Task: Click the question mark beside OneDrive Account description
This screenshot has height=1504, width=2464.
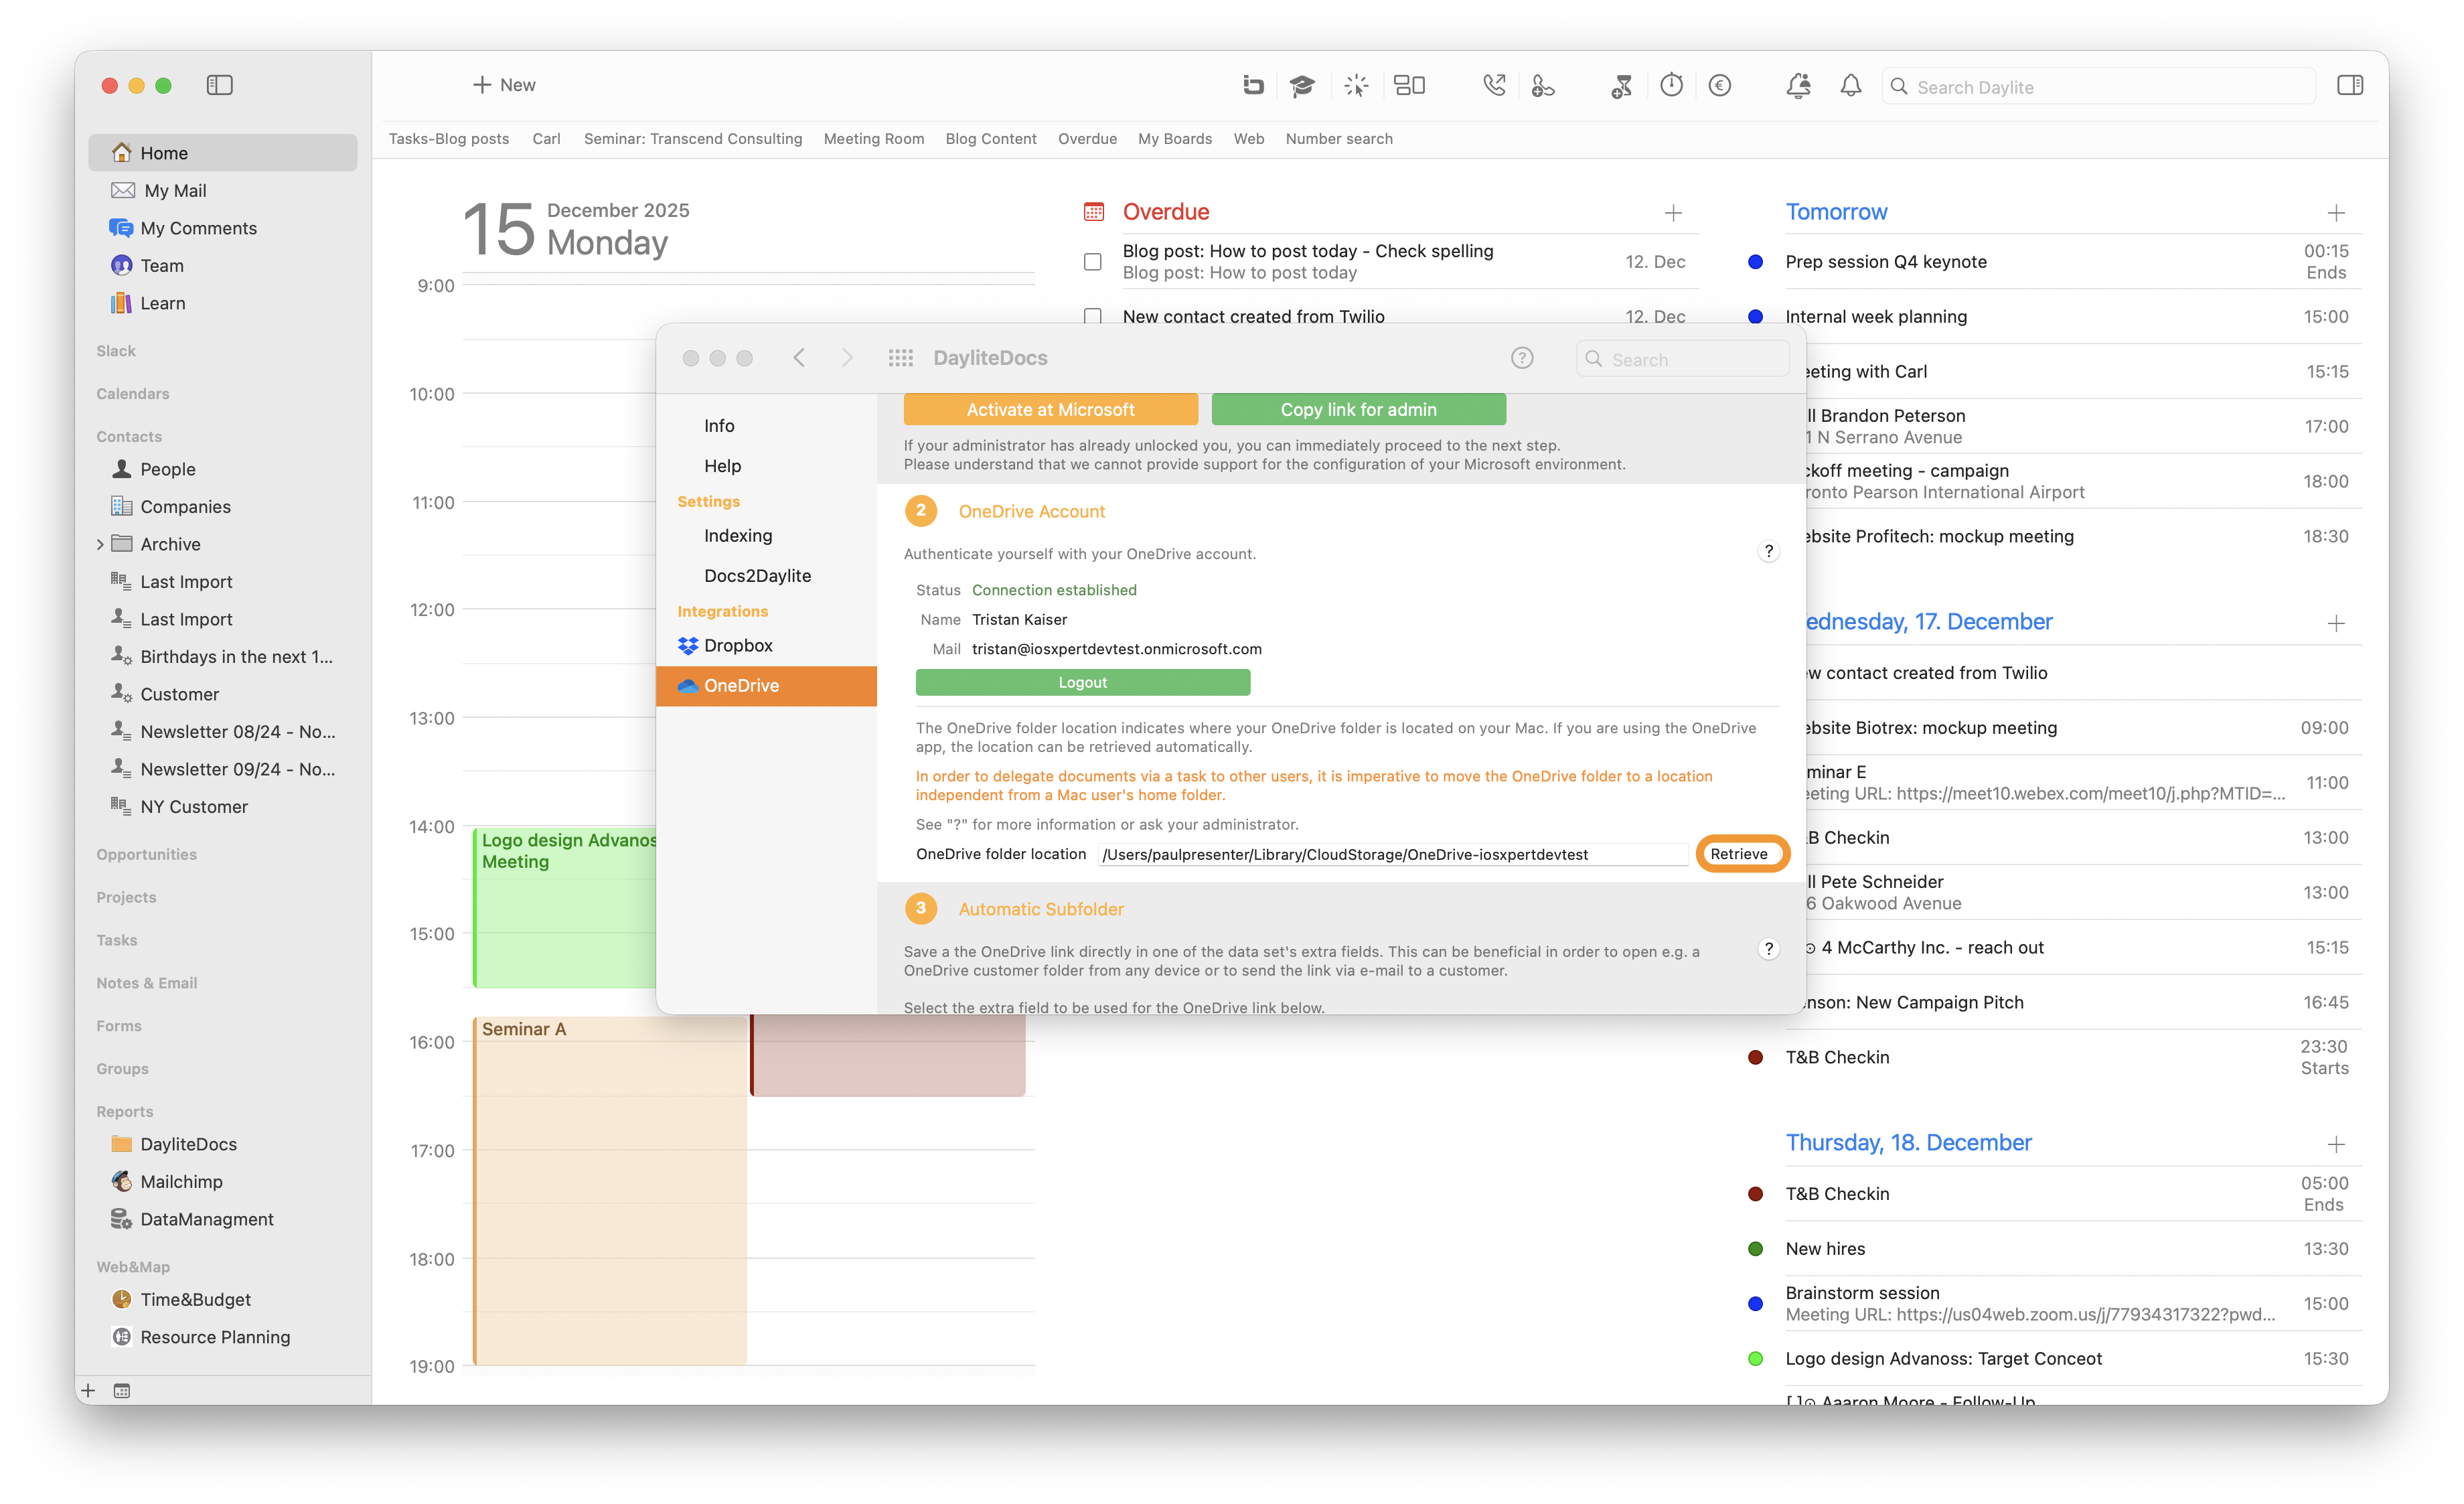Action: (x=1769, y=552)
